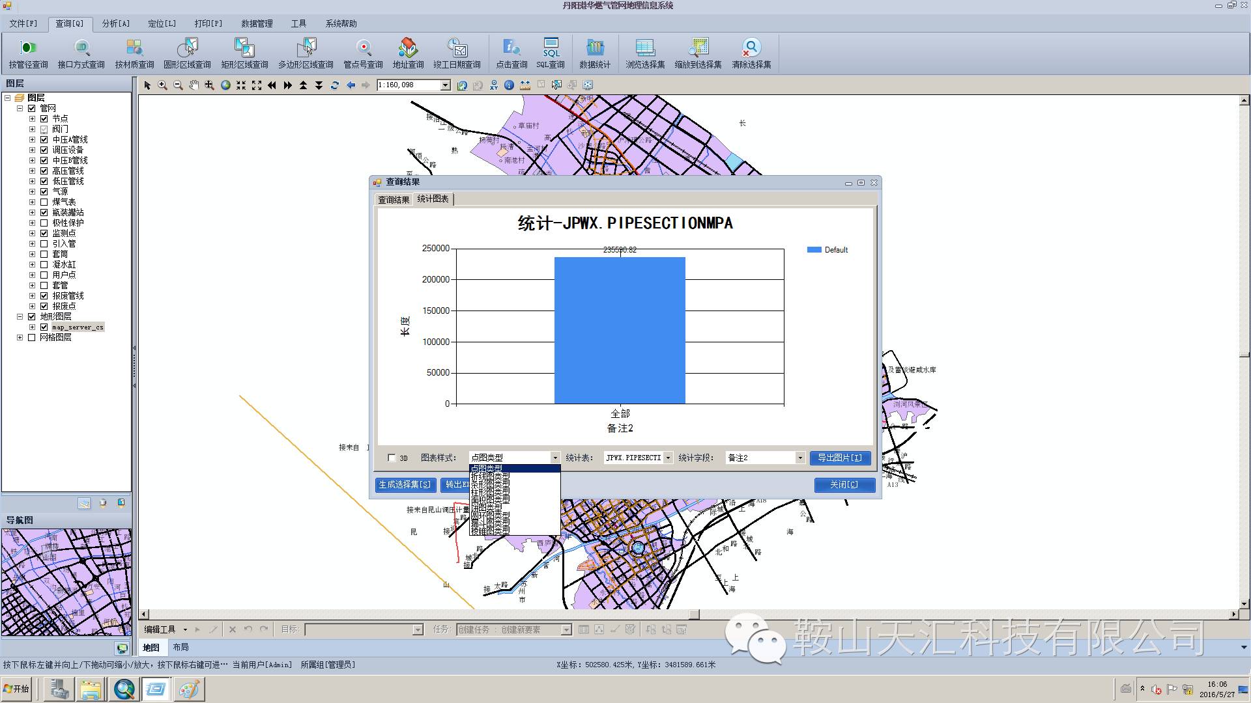The image size is (1251, 703).
Task: Open the SQL查询 tool
Action: [x=551, y=53]
